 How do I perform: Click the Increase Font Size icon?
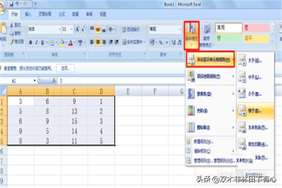[77, 29]
